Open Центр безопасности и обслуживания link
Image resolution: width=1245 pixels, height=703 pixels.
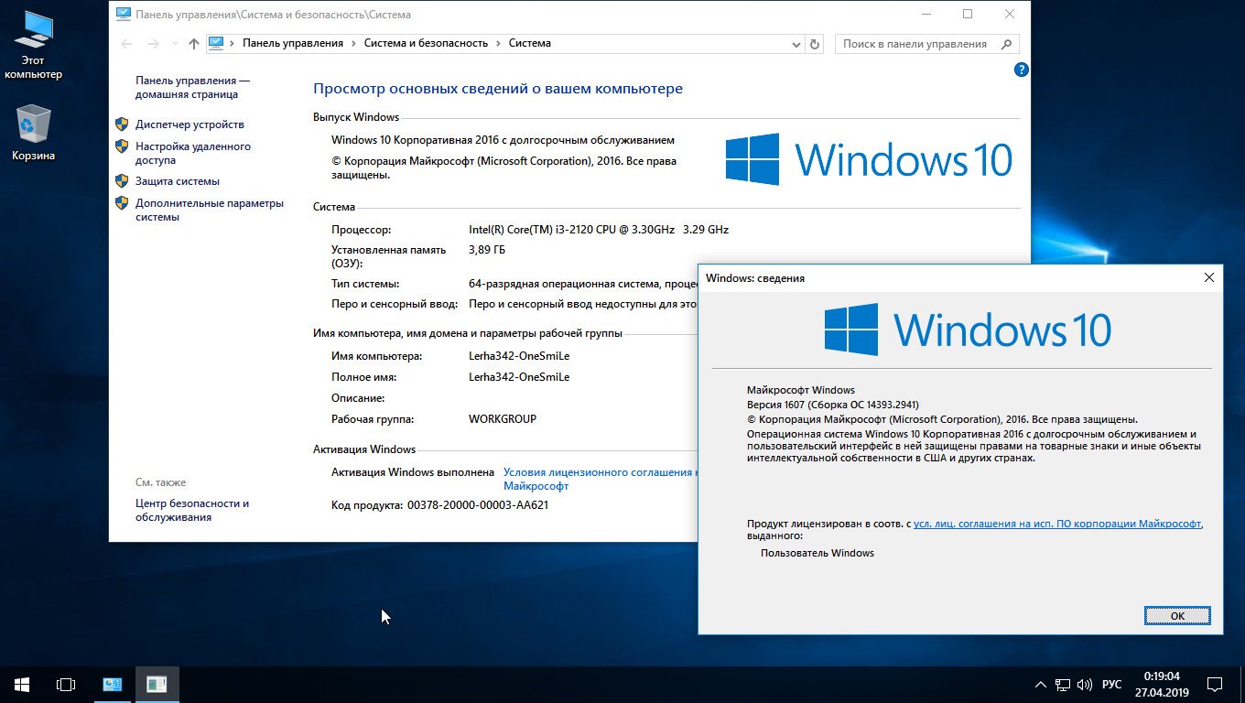pos(192,510)
